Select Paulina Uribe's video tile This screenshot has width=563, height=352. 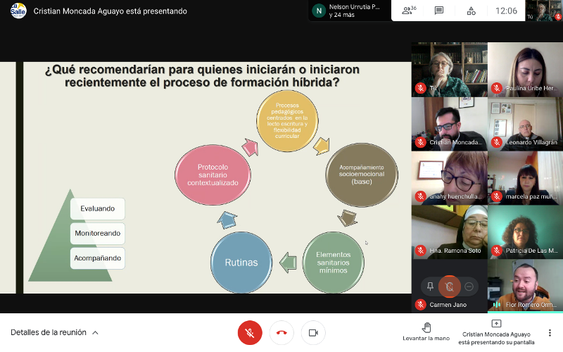click(x=525, y=69)
